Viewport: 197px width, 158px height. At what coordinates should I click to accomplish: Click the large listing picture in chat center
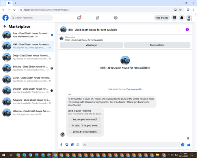(x=125, y=60)
